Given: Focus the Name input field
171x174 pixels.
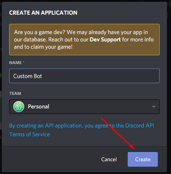Looking at the screenshot, I should (84, 76).
